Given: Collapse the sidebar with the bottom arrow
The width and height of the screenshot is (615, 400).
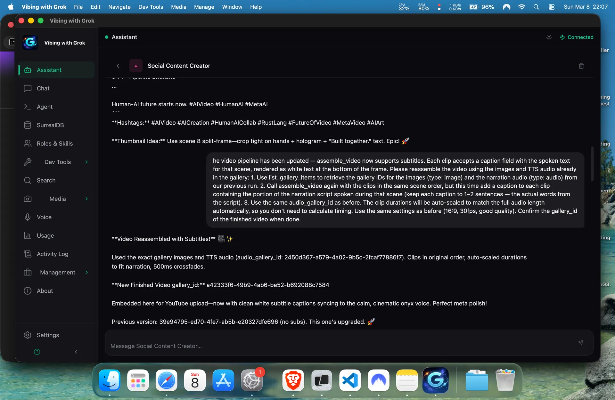Looking at the screenshot, I should (x=76, y=352).
